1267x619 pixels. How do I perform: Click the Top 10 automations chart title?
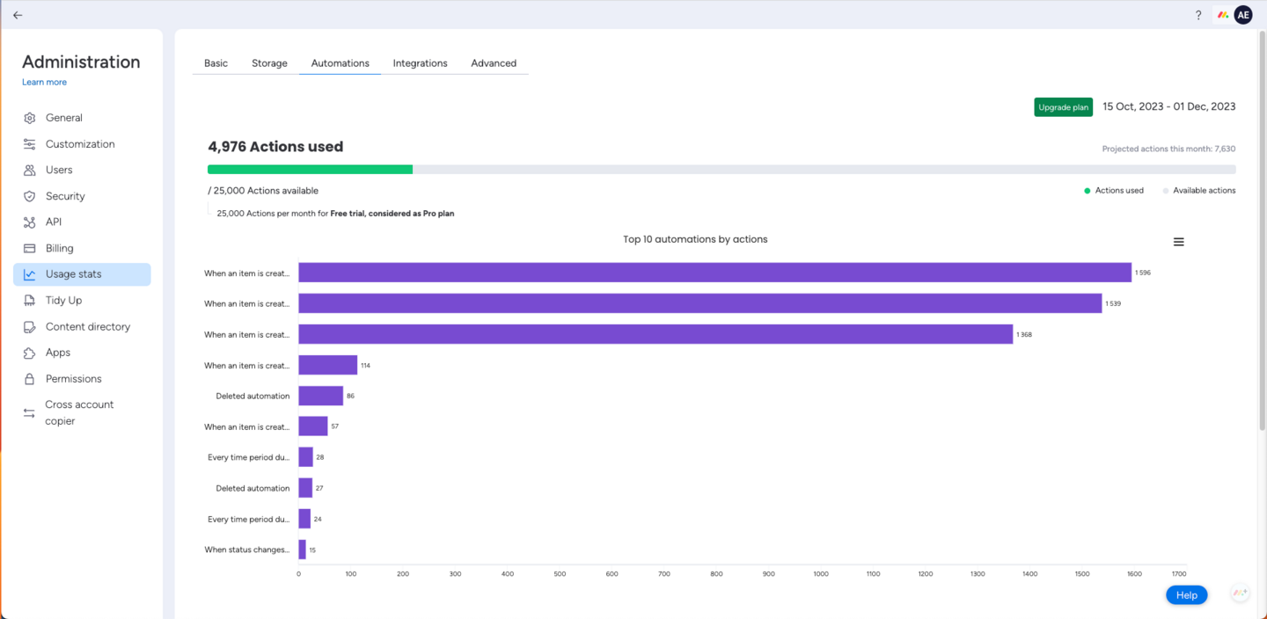tap(695, 239)
